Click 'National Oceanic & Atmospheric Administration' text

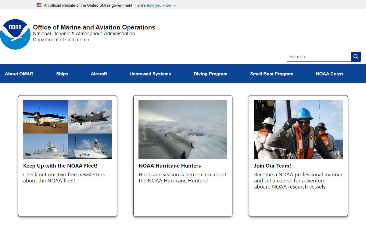(84, 34)
